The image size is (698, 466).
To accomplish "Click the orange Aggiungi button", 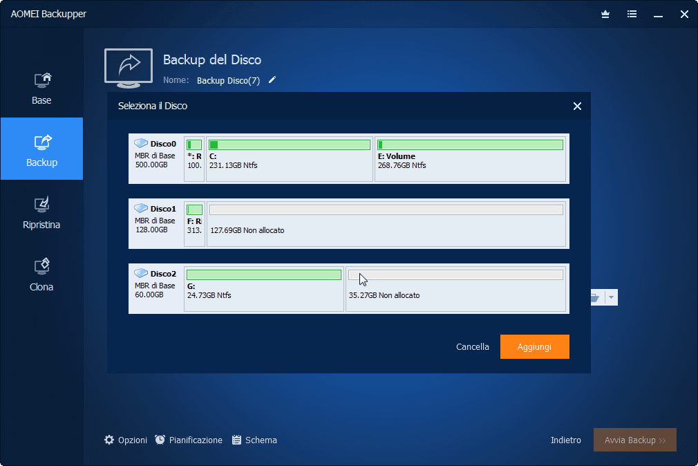I will pyautogui.click(x=535, y=346).
